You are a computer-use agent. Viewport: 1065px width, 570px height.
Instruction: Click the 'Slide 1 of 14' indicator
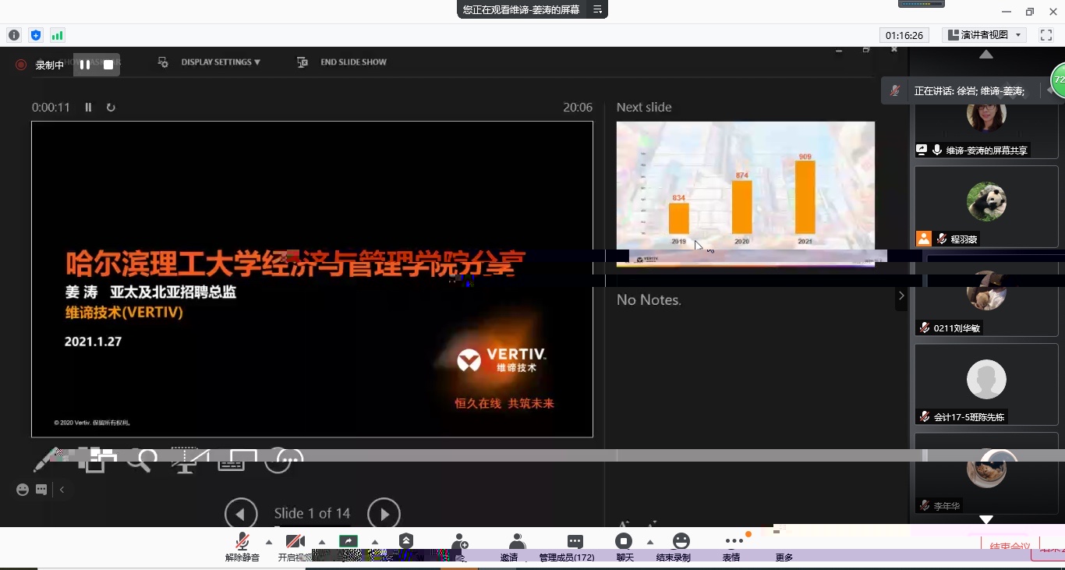pos(312,514)
